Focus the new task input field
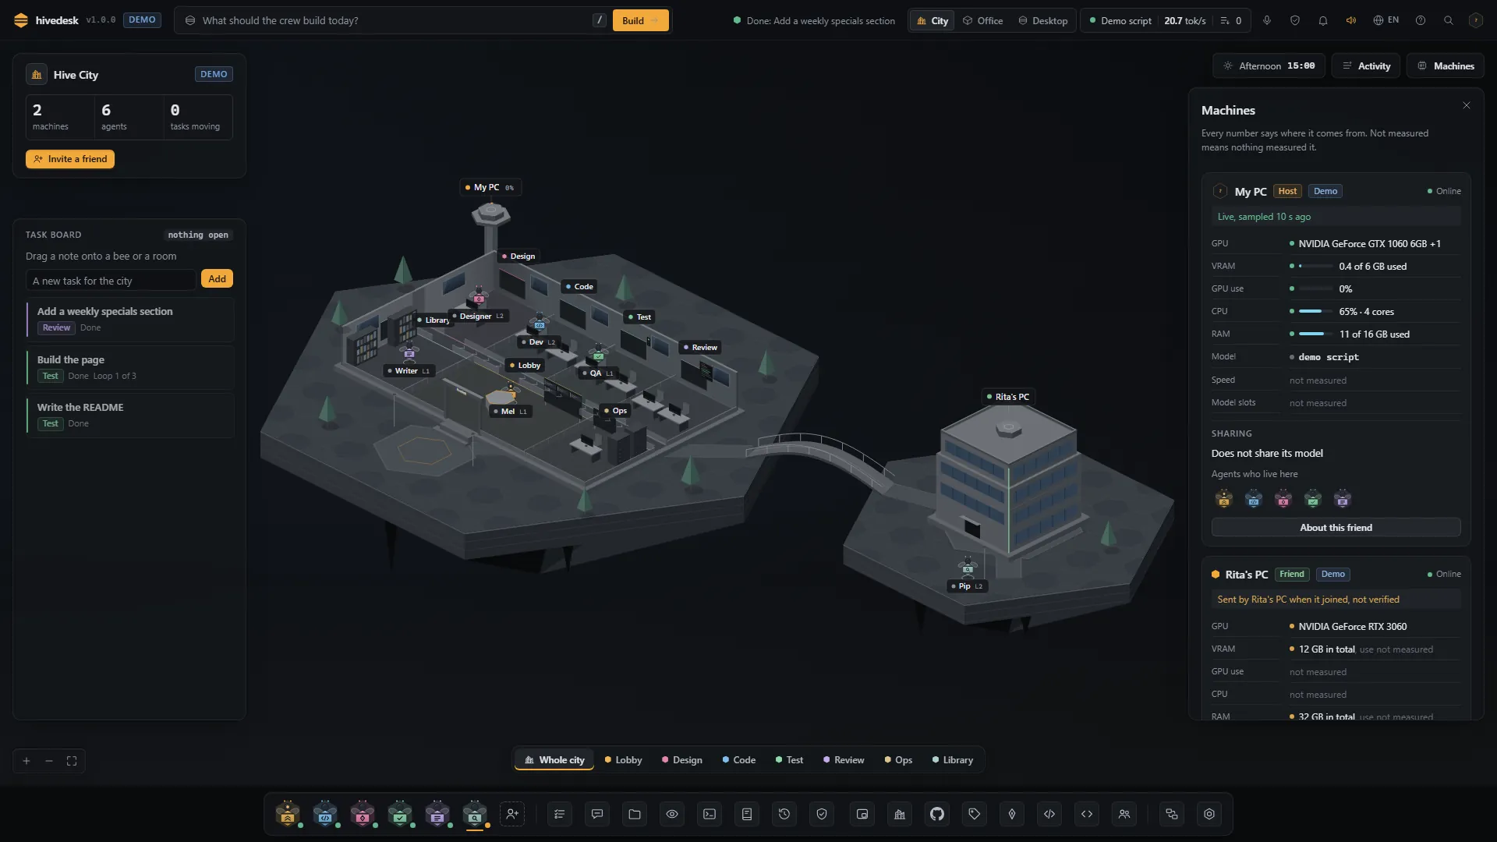This screenshot has width=1497, height=842. [x=111, y=281]
